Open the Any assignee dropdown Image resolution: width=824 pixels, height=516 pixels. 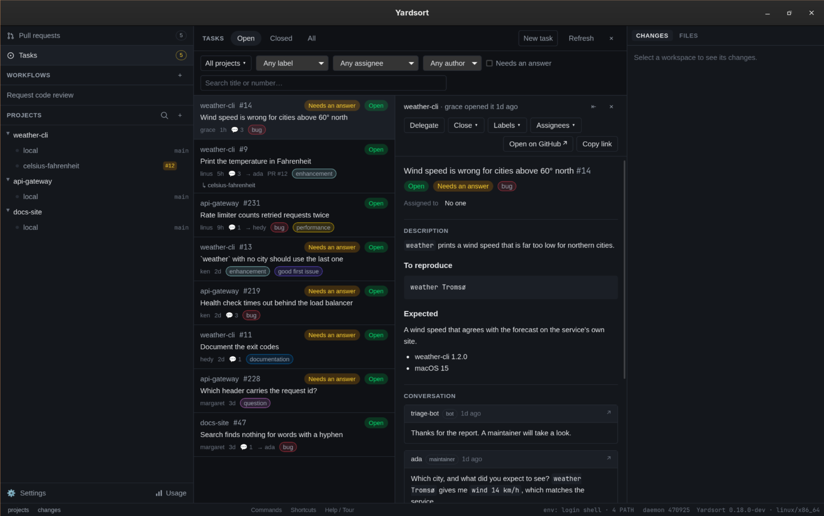376,63
